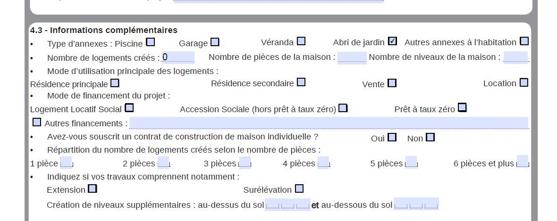Enable the Prêt à taux zéro checkbox

coord(462,108)
